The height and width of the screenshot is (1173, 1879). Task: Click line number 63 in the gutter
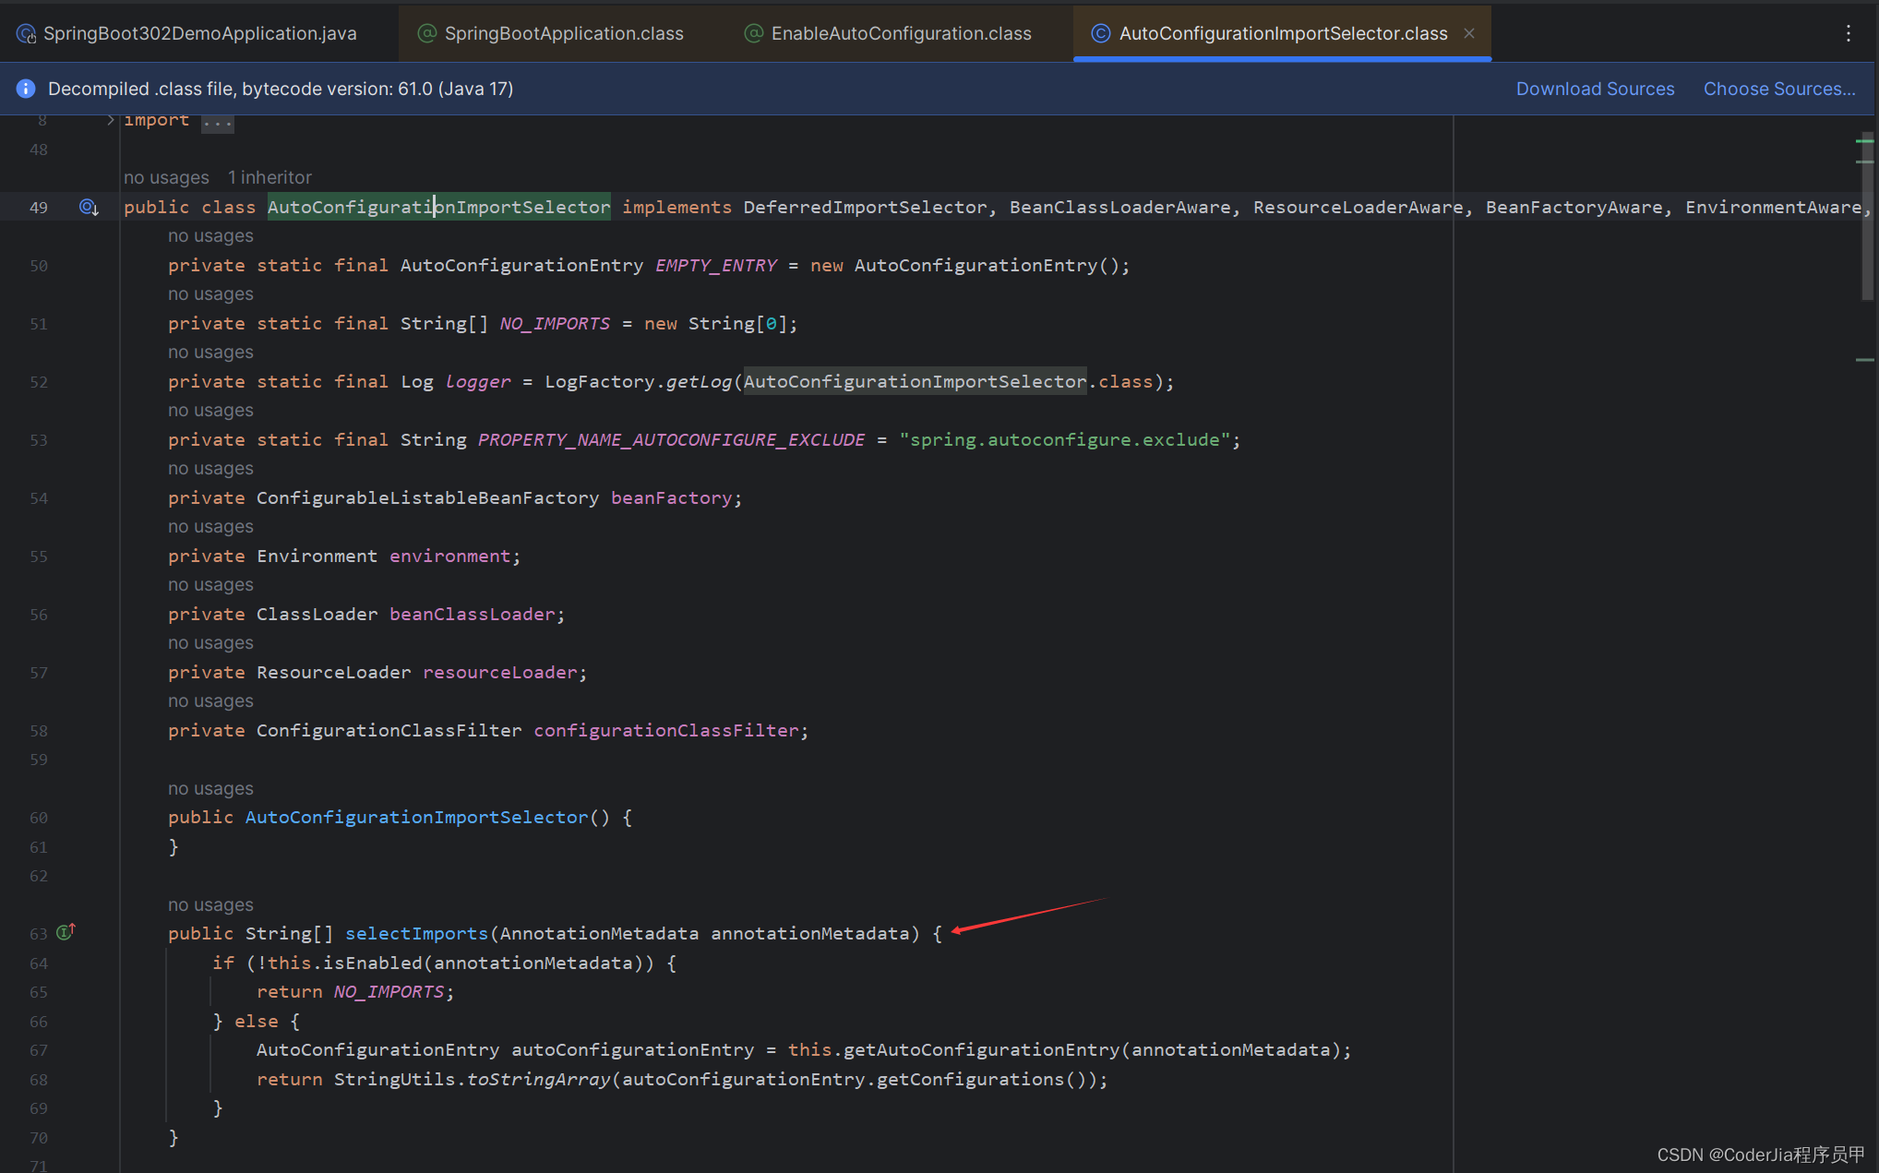point(38,934)
